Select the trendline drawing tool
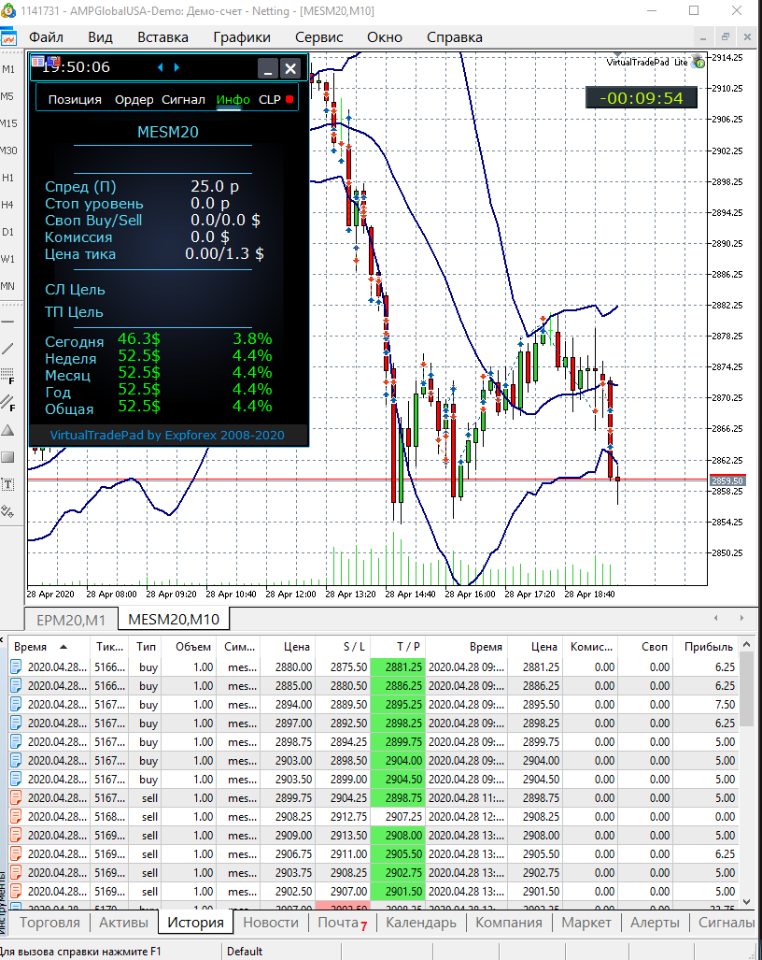The width and height of the screenshot is (762, 960). pyautogui.click(x=7, y=349)
